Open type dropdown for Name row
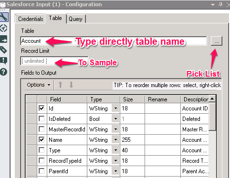This screenshot has width=230, height=178. (115, 140)
